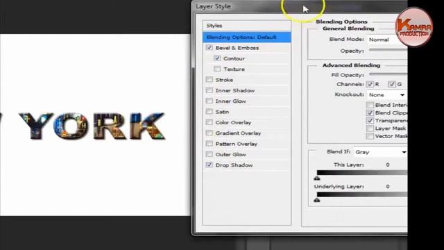Click the Underlying Layer black slider handle
444x250 pixels.
click(317, 200)
